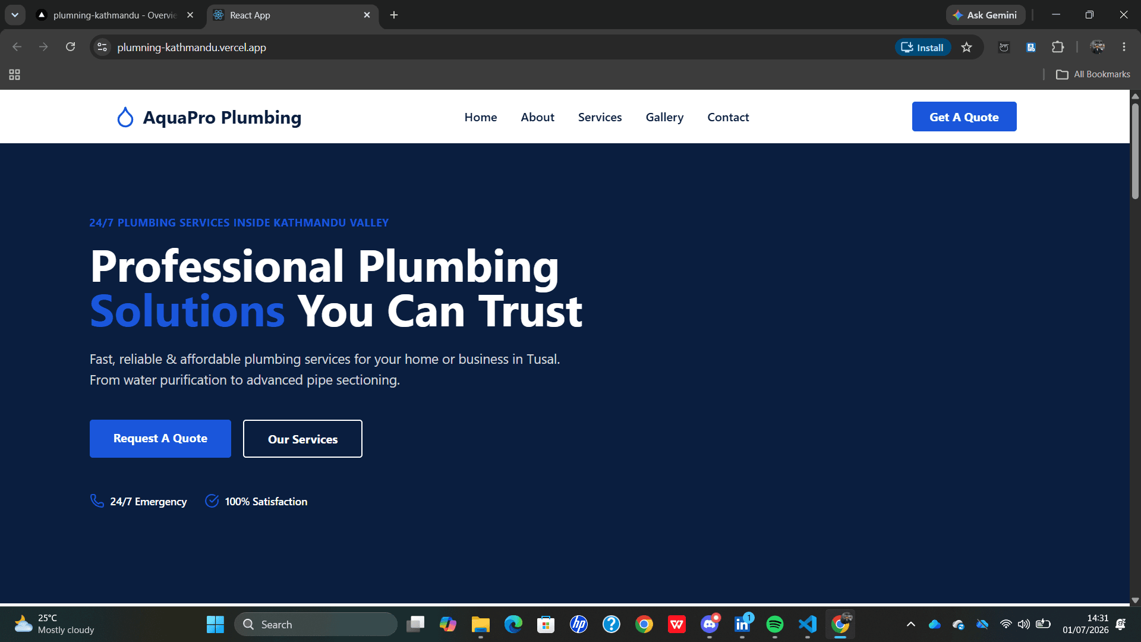Open the tab search dropdown arrow

(x=15, y=15)
